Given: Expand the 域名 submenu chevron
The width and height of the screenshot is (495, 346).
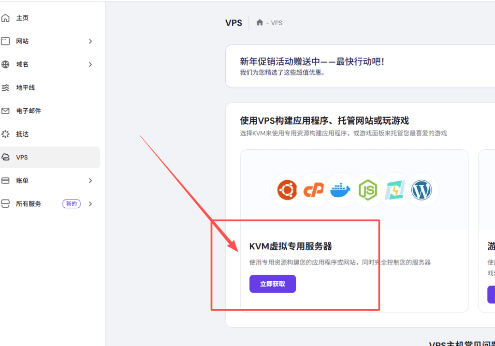Looking at the screenshot, I should pos(90,64).
